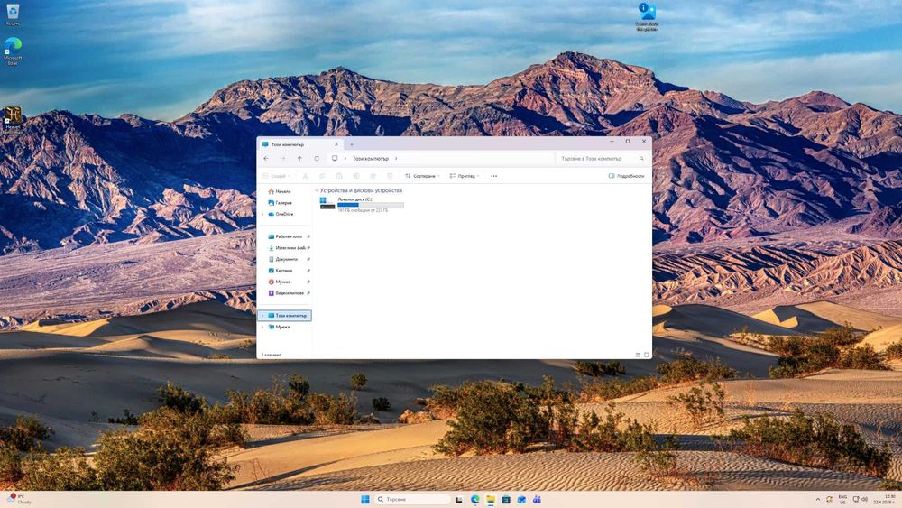Click chevron before This PC breadcrumb

tap(345, 158)
